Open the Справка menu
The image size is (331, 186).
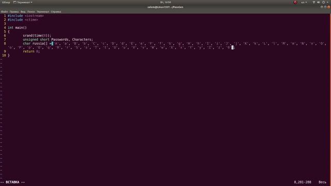pos(56,12)
